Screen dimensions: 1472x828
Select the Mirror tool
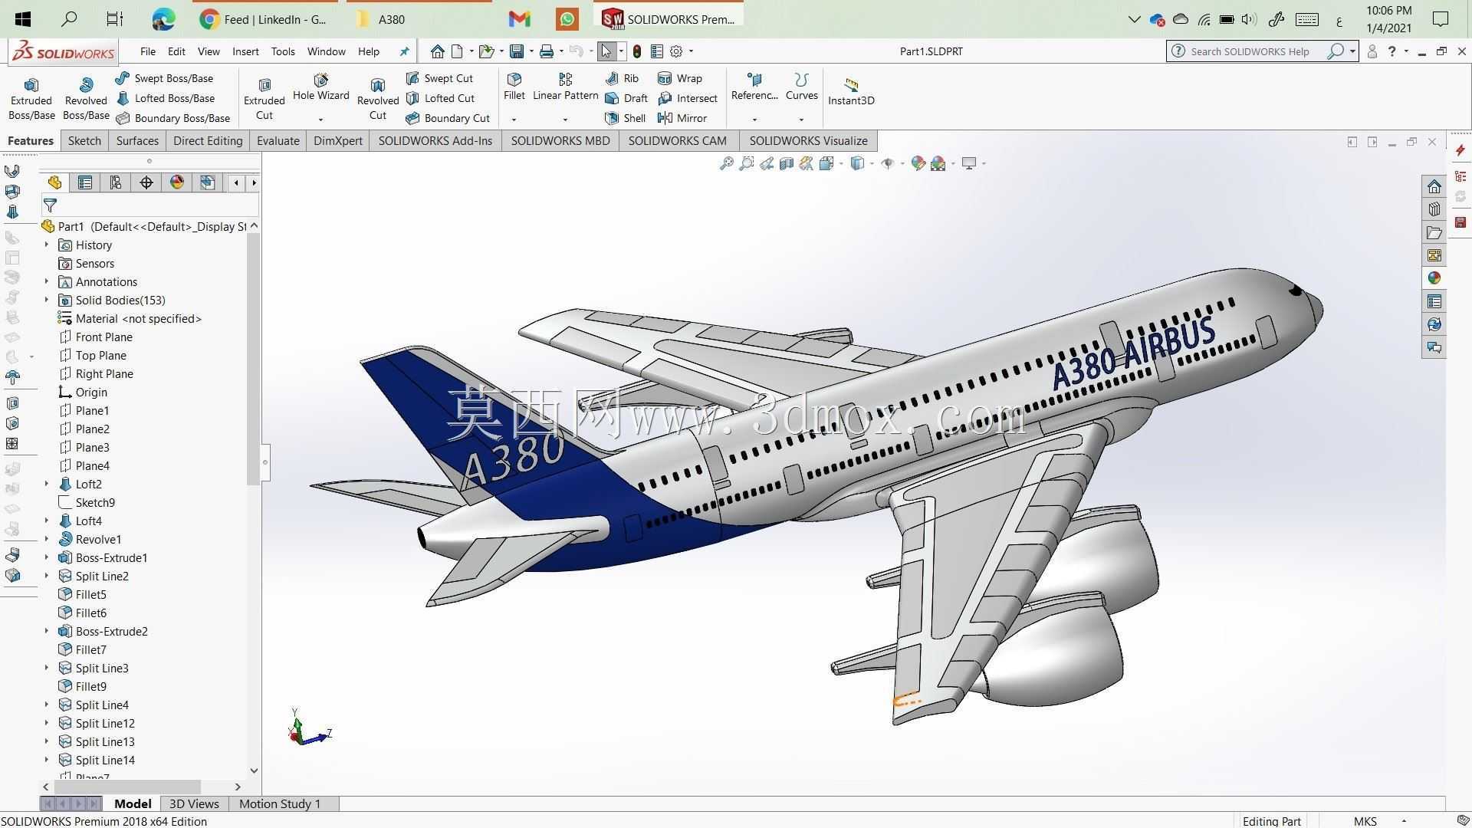pos(682,118)
